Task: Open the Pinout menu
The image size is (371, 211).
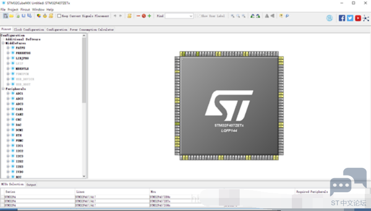Action: [25, 9]
